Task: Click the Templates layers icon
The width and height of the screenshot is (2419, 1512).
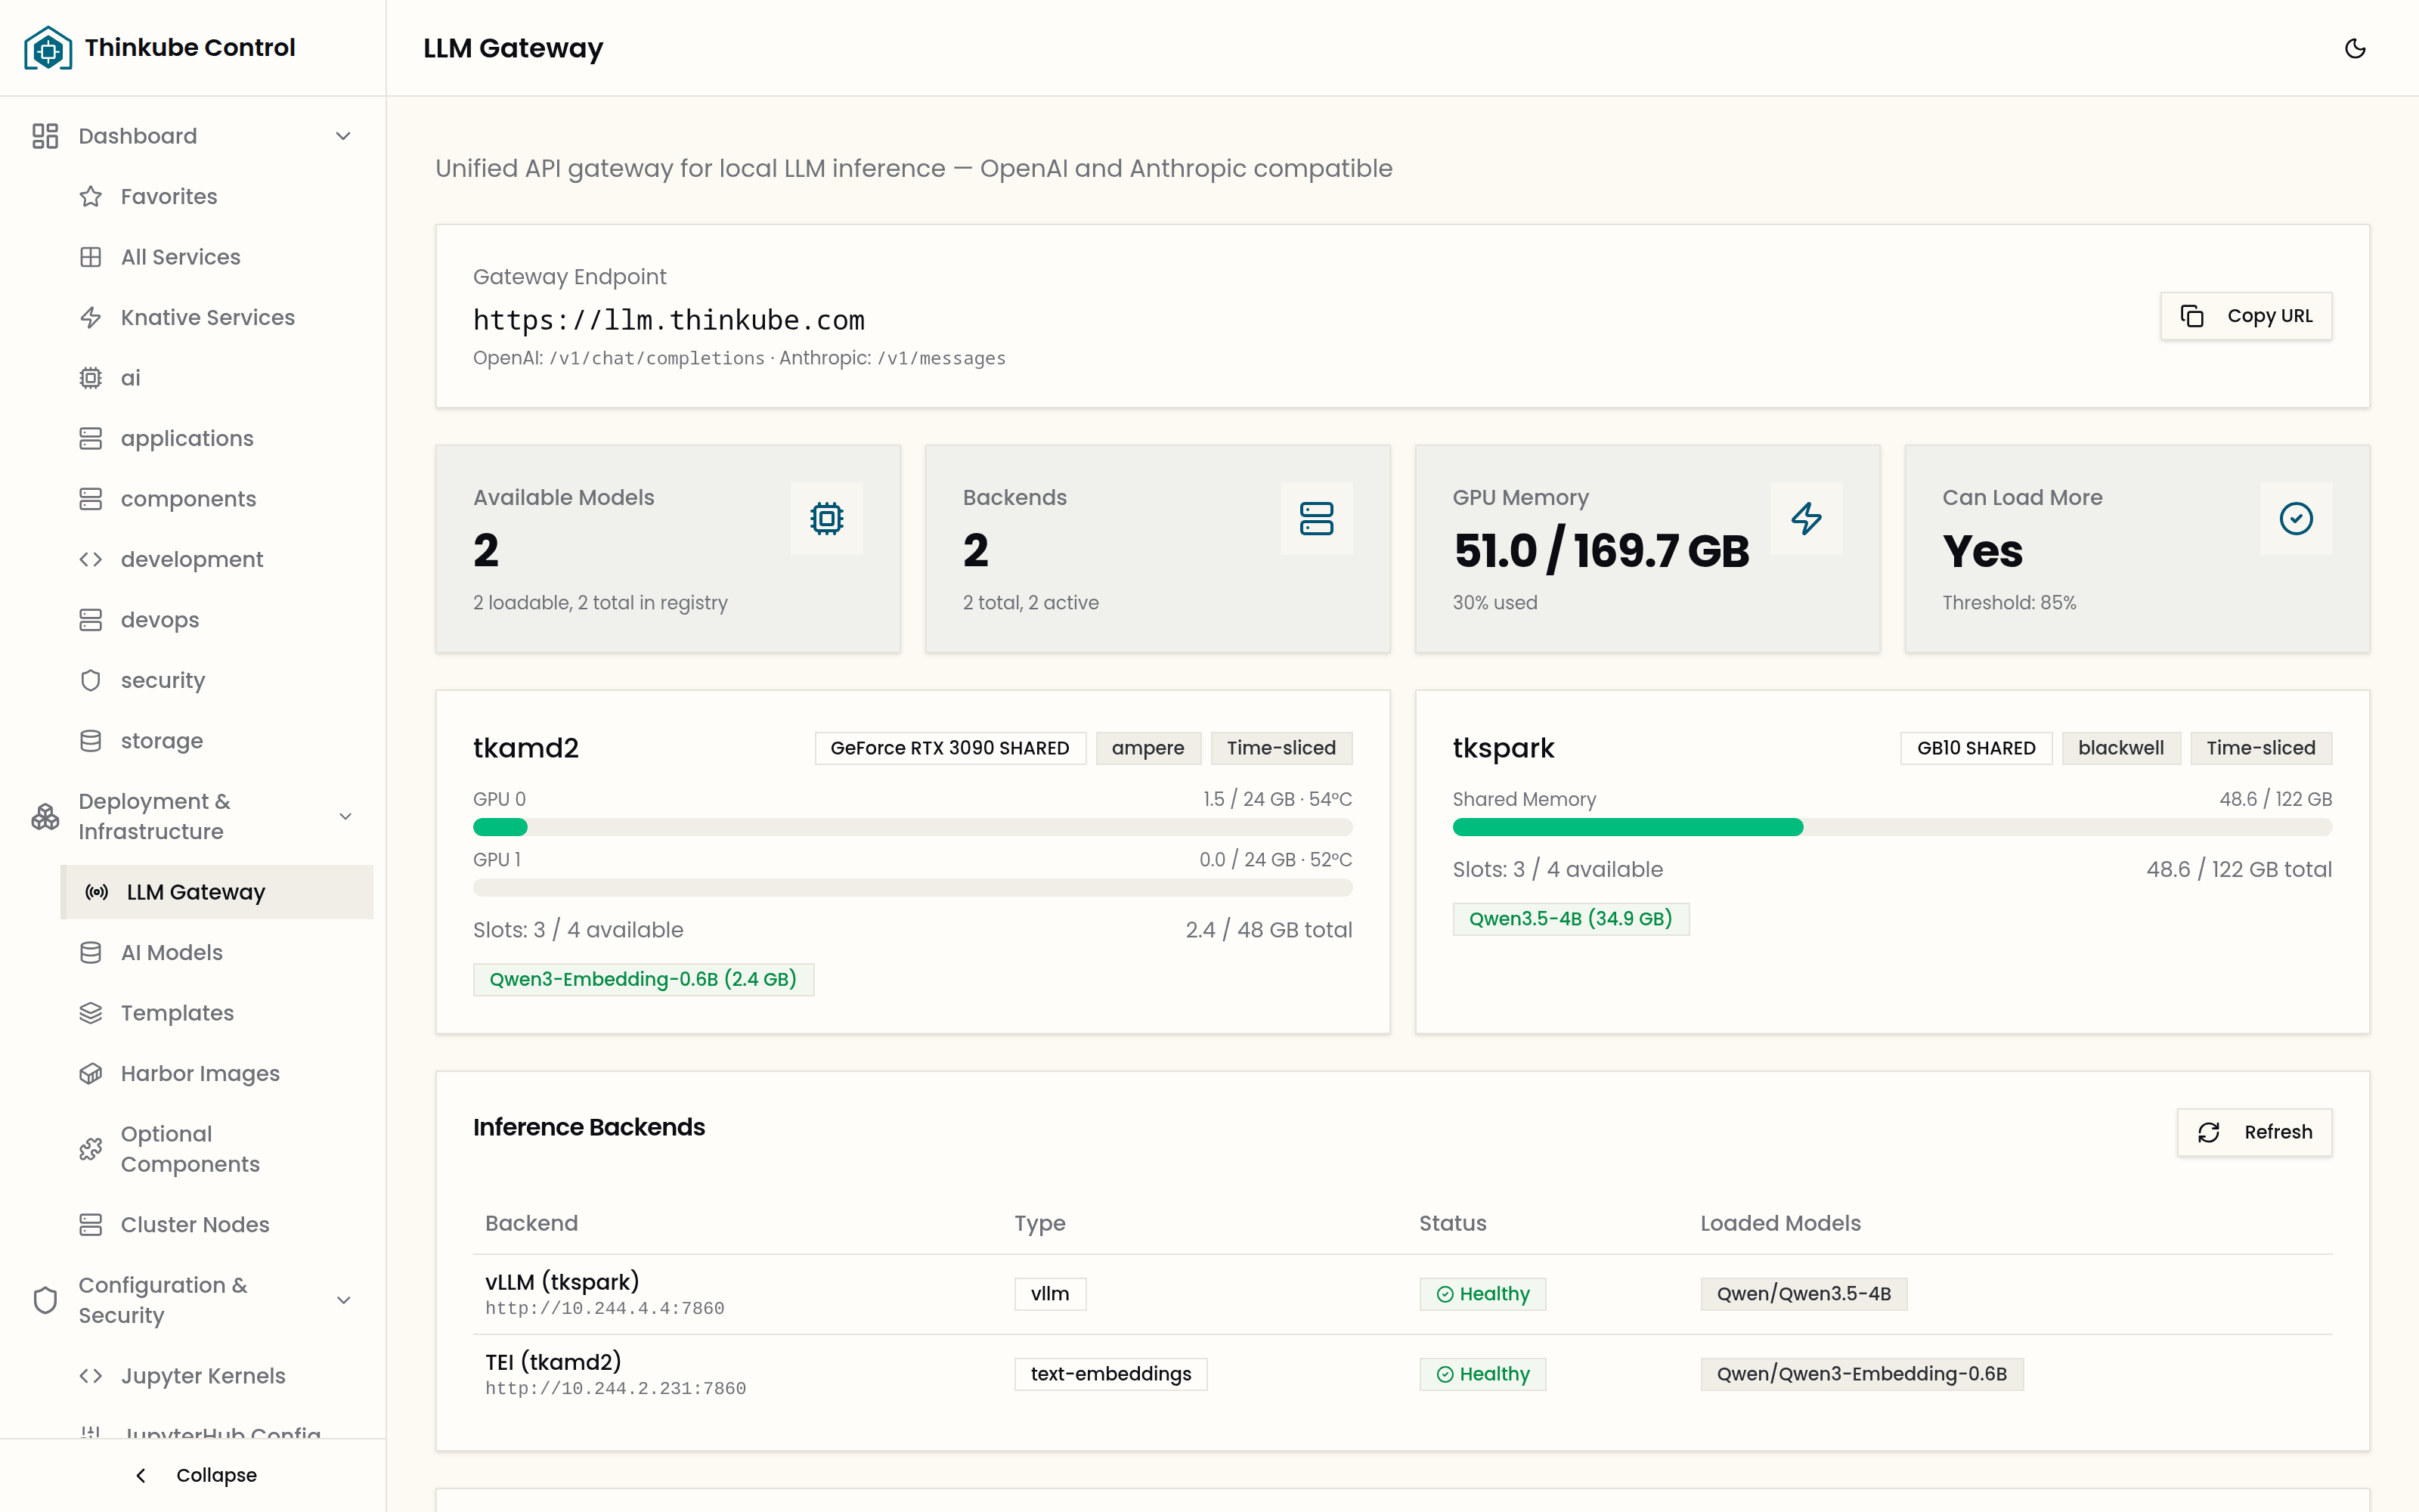Action: coord(91,1013)
